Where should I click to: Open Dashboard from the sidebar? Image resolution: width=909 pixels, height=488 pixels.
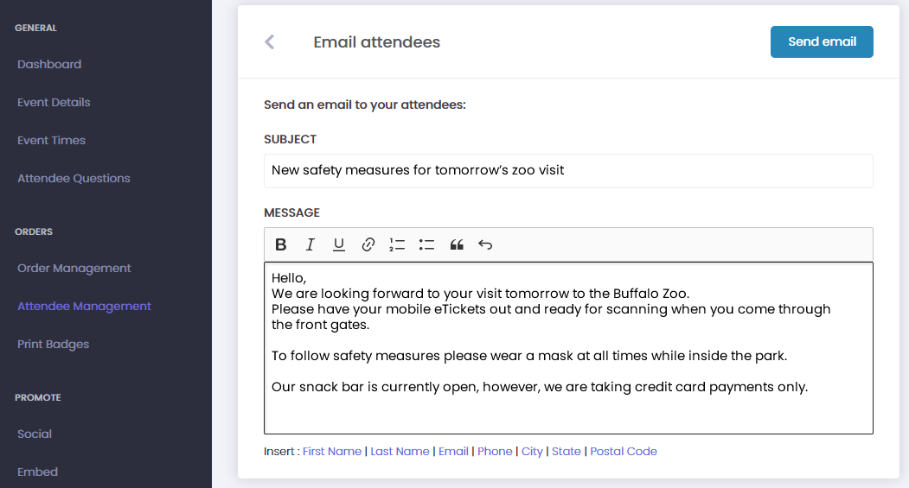[x=49, y=64]
